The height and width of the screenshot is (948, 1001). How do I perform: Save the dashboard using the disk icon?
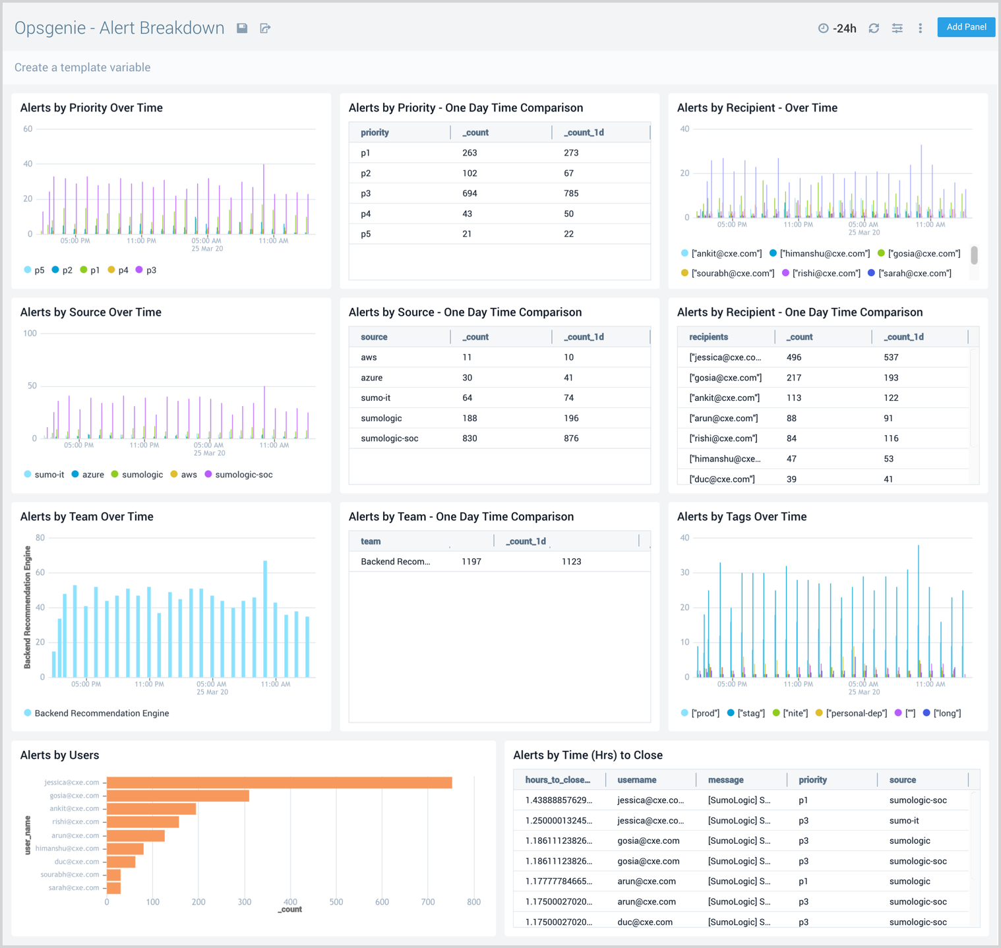pyautogui.click(x=241, y=28)
